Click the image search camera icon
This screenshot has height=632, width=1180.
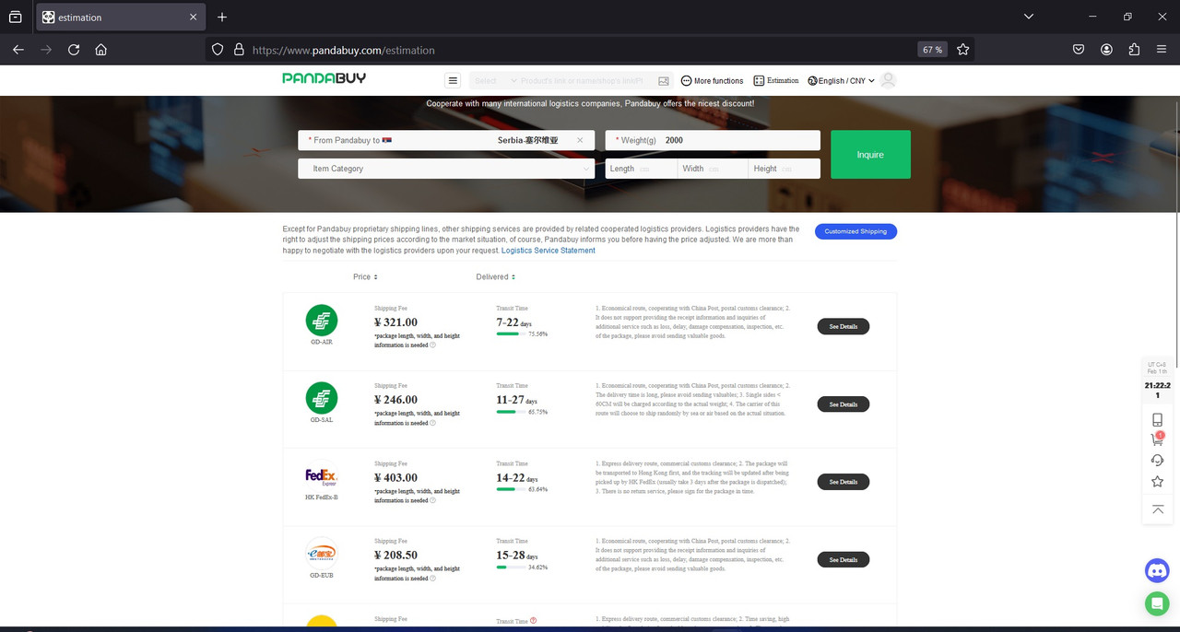pos(664,81)
